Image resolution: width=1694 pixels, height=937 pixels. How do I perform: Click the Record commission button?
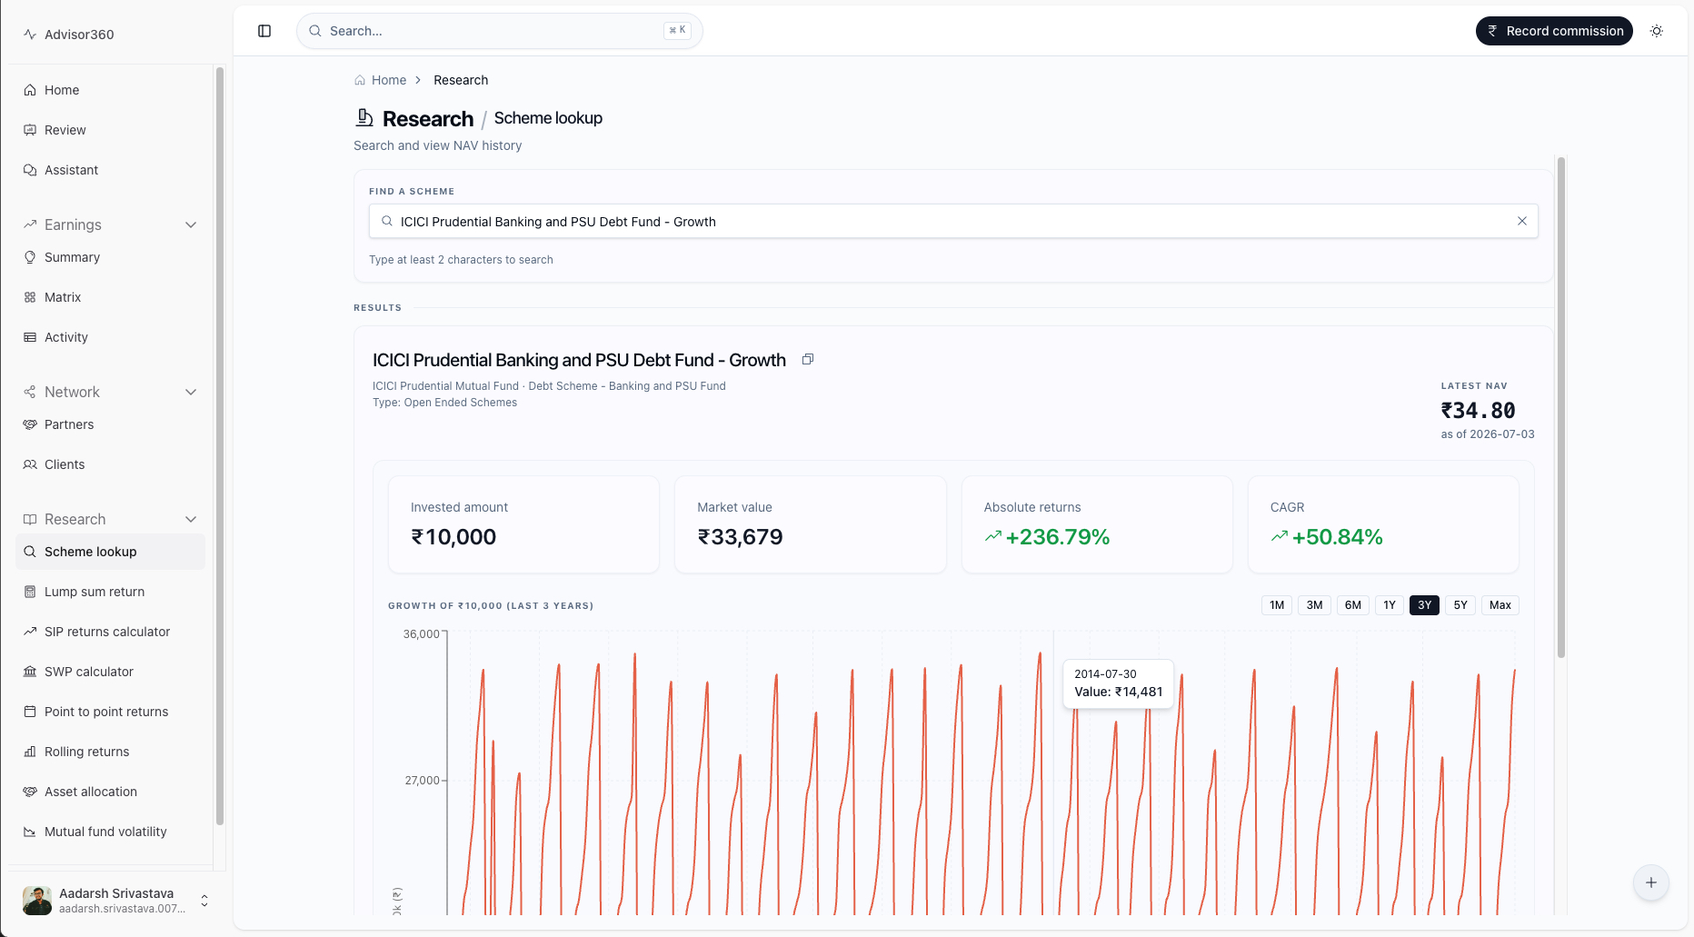click(1554, 31)
